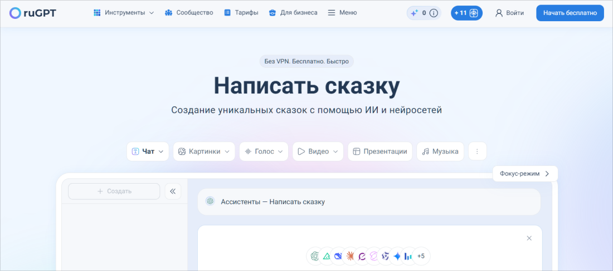Select the blue Gemini sparkle icon
Image resolution: width=613 pixels, height=271 pixels.
point(397,256)
